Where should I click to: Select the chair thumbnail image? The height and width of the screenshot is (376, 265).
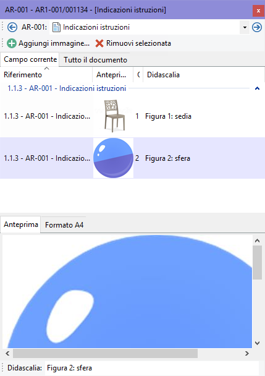114,116
